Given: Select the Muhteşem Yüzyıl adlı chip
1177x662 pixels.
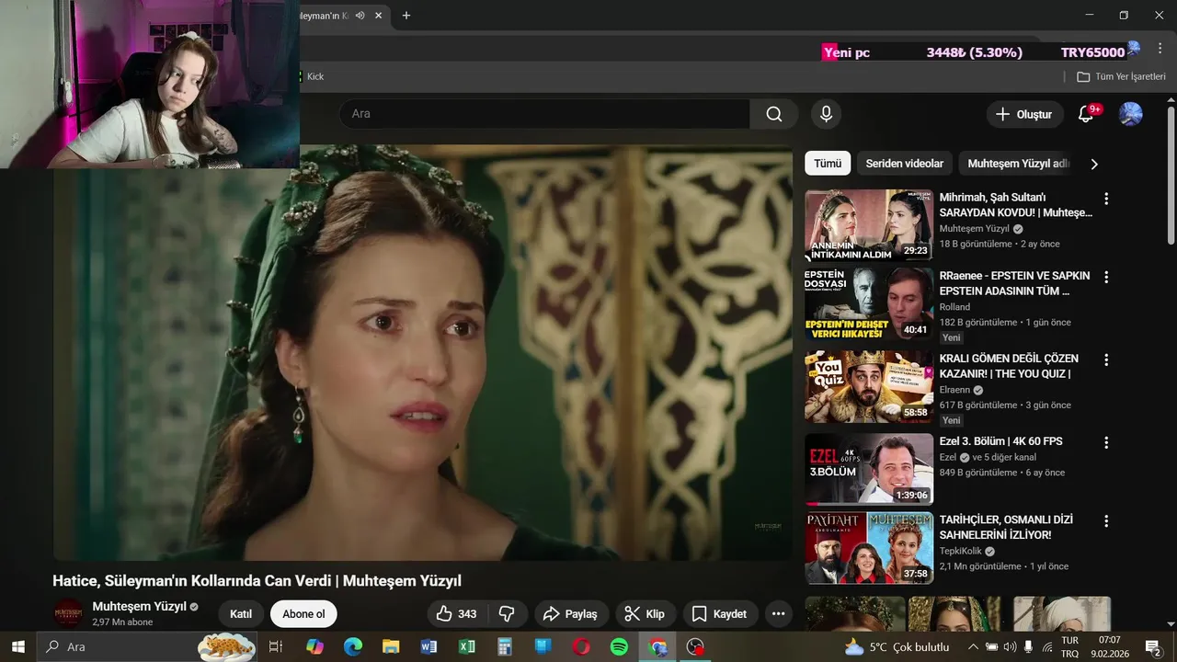Looking at the screenshot, I should (1017, 164).
